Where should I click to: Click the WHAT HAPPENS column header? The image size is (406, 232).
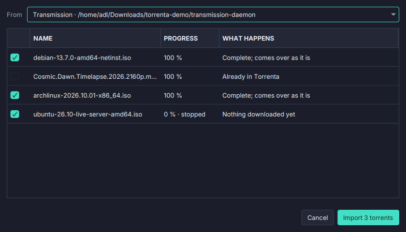[x=309, y=38]
